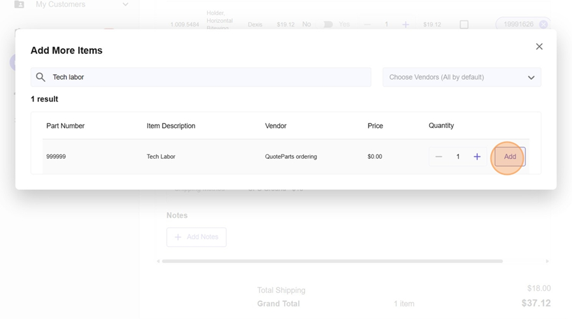
Task: Expand the My Customers sidebar chevron
Action: 125,4
